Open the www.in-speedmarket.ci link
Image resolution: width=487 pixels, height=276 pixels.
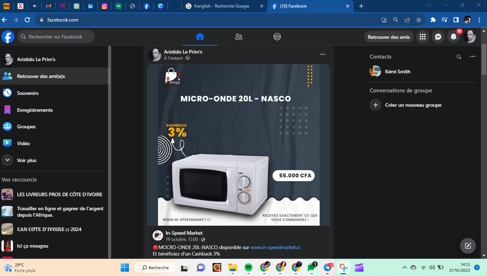tap(275, 247)
